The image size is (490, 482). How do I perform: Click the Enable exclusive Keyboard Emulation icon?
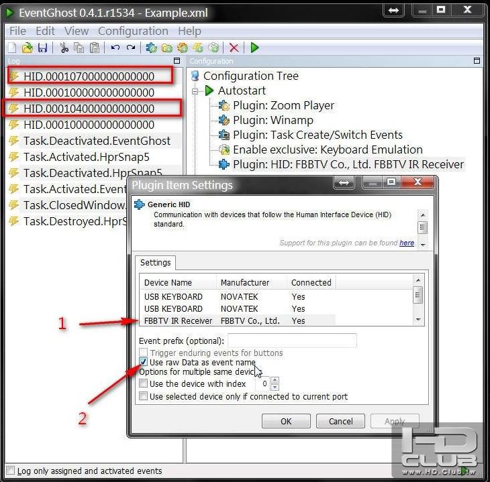click(x=224, y=150)
